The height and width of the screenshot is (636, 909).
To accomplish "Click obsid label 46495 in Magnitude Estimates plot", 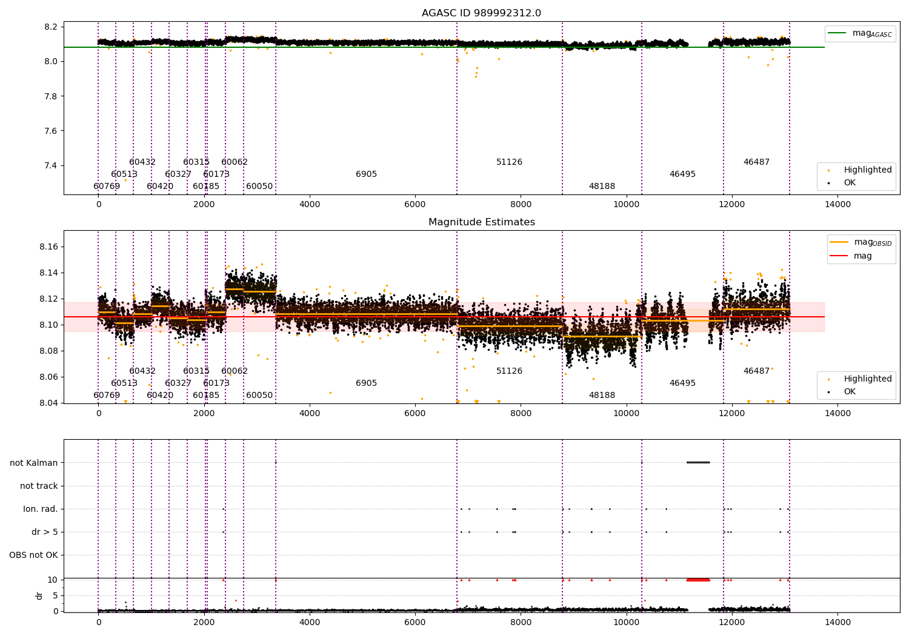I will pos(682,383).
